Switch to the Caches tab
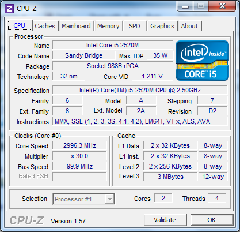Image resolution: width=240 pixels, height=232 pixels. point(45,26)
